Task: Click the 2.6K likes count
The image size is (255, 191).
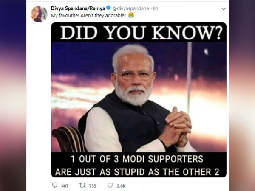Action: [122, 185]
